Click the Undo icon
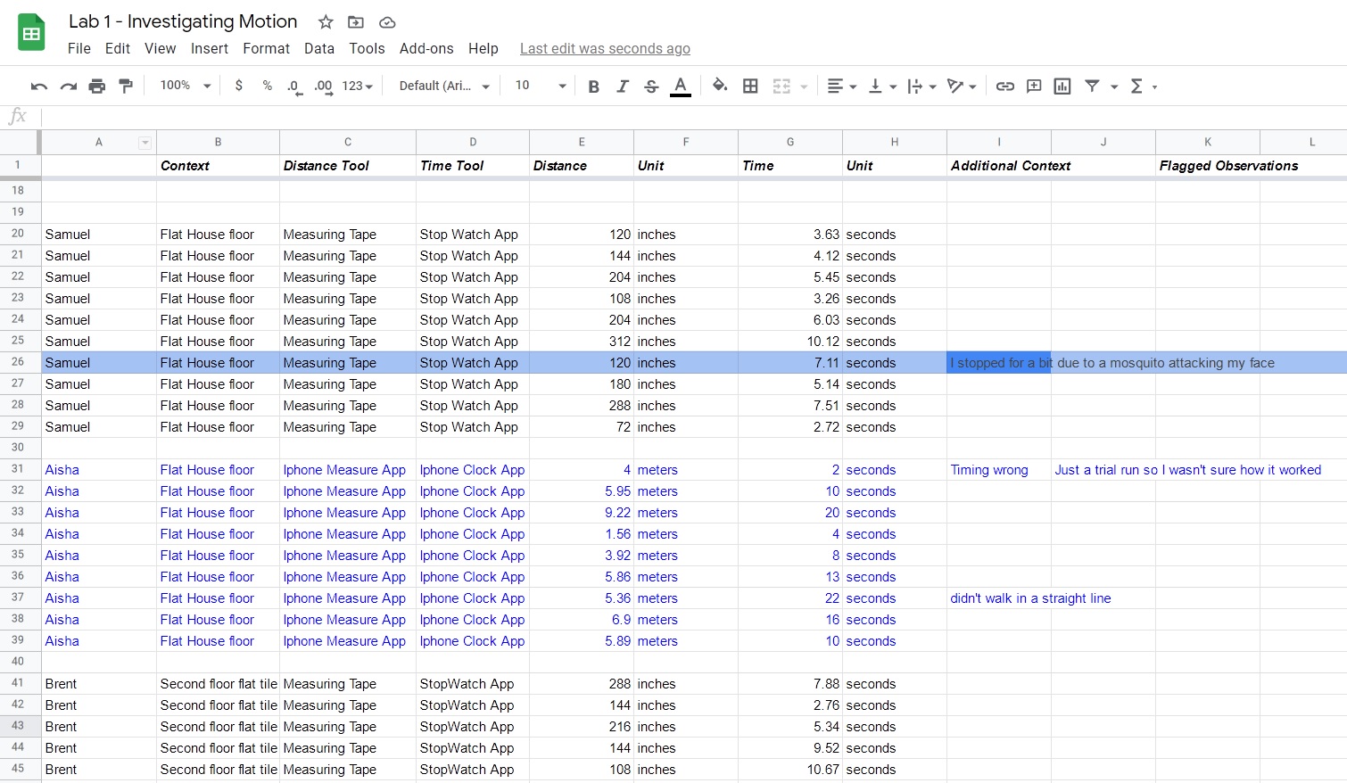The width and height of the screenshot is (1347, 783). (38, 87)
